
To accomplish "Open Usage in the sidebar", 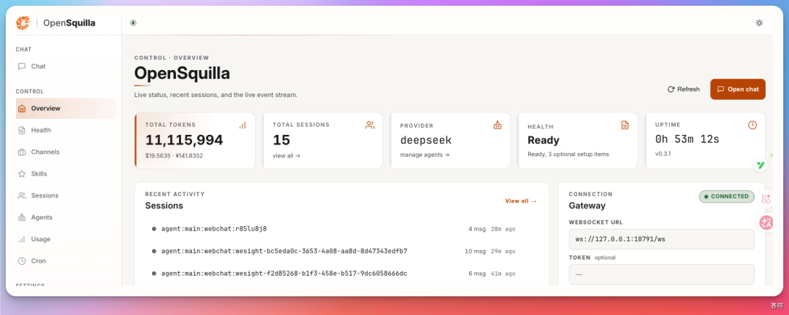I will (66, 239).
